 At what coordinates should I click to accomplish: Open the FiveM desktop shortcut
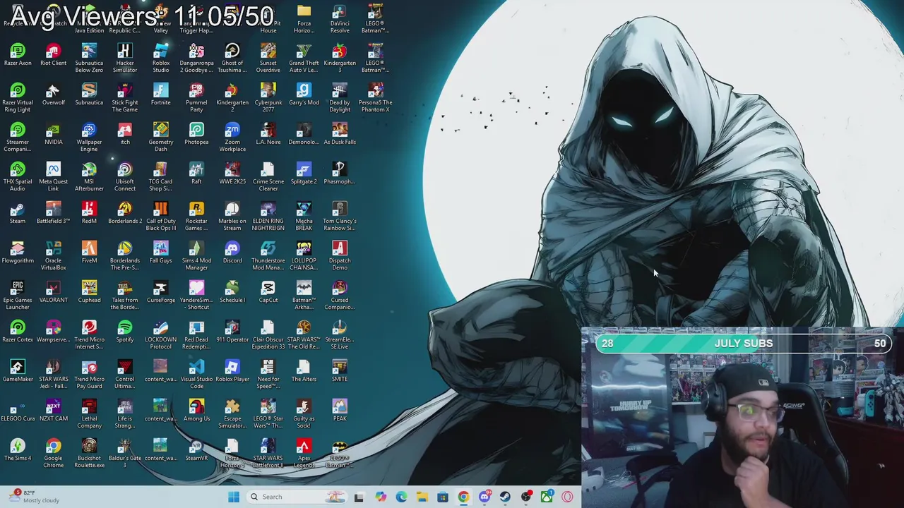tap(89, 253)
